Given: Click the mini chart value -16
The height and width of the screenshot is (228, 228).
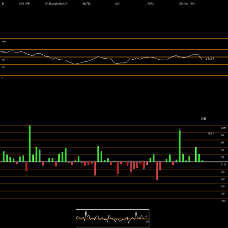Looking at the screenshot, I should click(x=147, y=222).
